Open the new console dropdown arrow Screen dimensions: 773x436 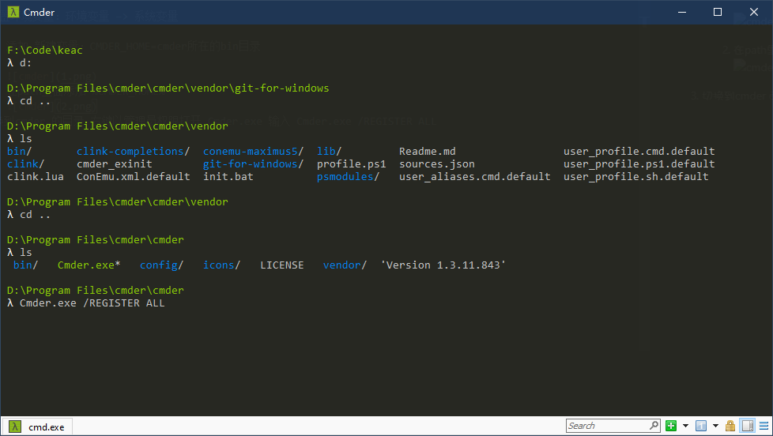(685, 426)
